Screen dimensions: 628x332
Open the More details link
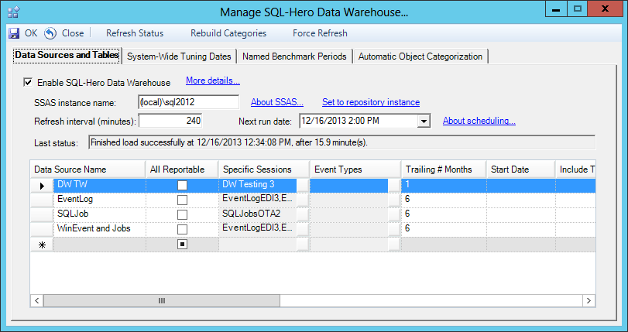pos(213,80)
